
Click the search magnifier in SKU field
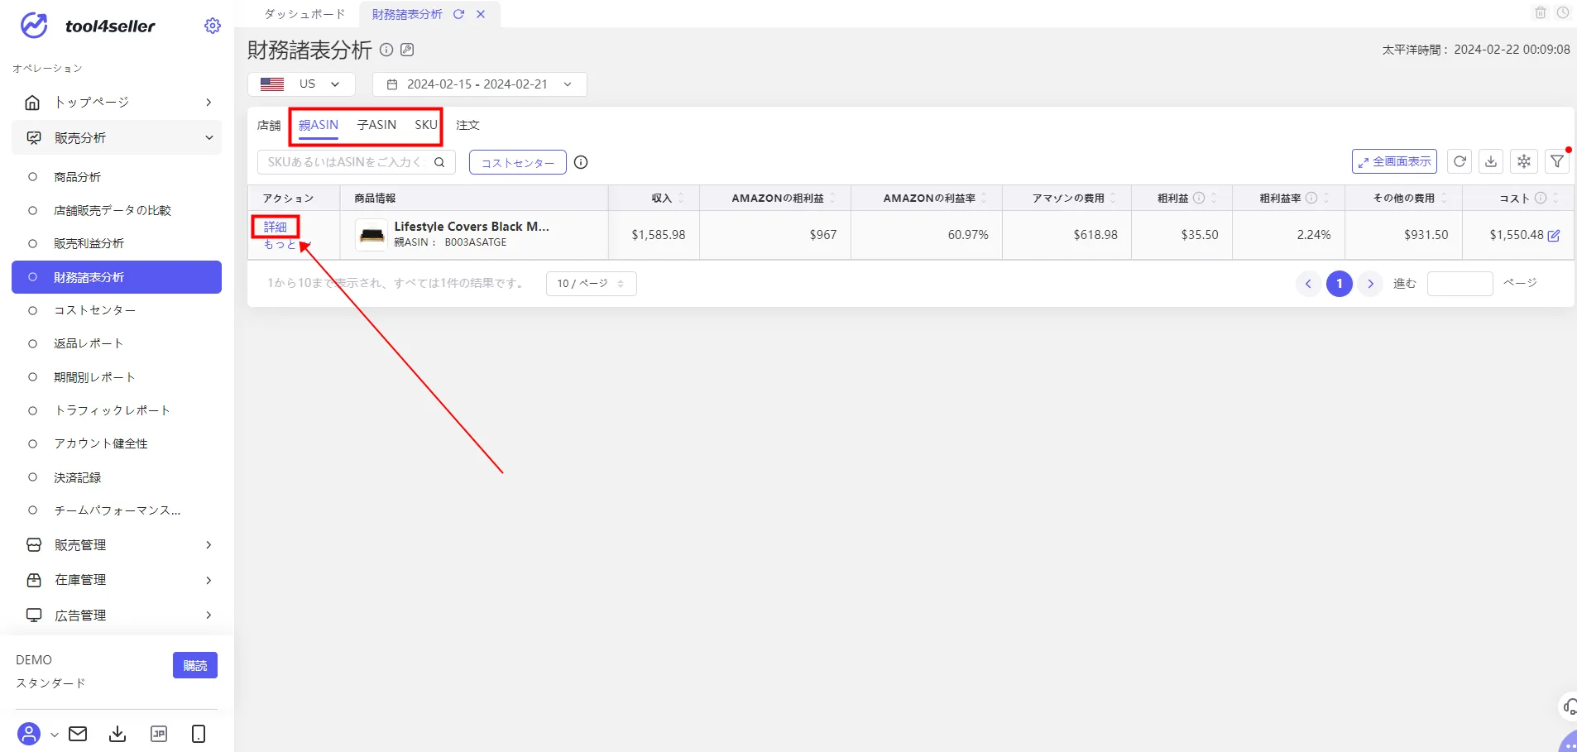pos(439,162)
